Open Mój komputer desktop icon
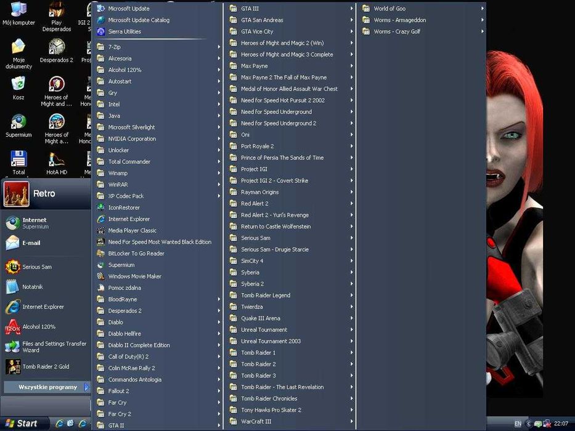Viewport: 575px width, 431px height. (x=18, y=14)
